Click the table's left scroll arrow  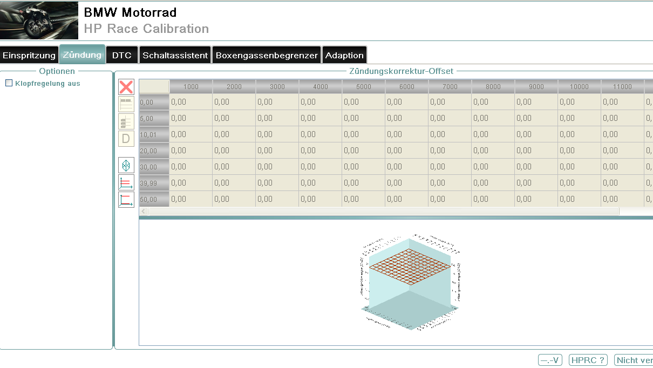tap(144, 212)
